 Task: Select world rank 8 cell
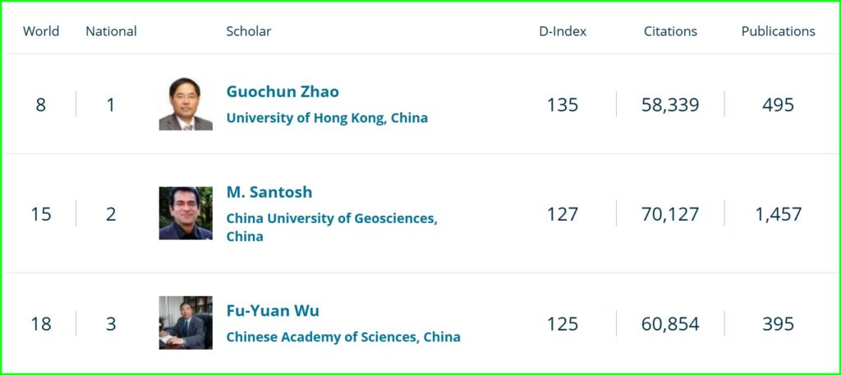click(x=41, y=104)
